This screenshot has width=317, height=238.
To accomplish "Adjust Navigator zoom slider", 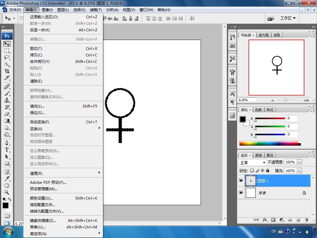I will (x=285, y=100).
